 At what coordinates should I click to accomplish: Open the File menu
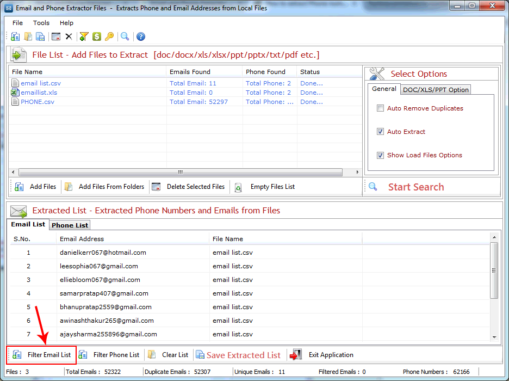click(17, 23)
